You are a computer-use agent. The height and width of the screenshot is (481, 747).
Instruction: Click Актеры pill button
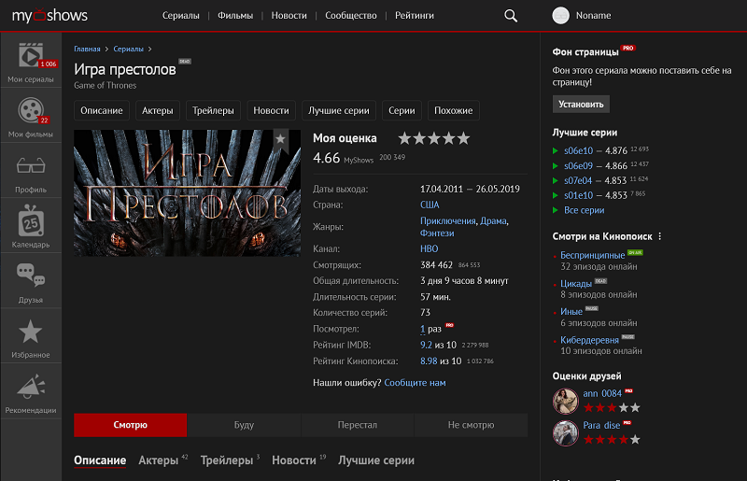click(x=158, y=110)
